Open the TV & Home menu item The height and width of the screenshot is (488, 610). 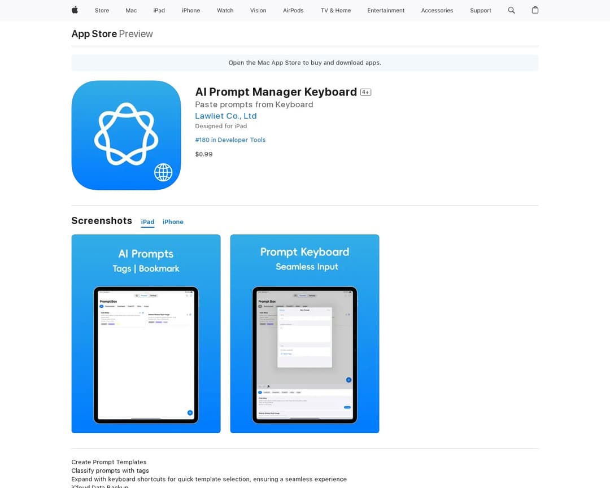coord(335,10)
